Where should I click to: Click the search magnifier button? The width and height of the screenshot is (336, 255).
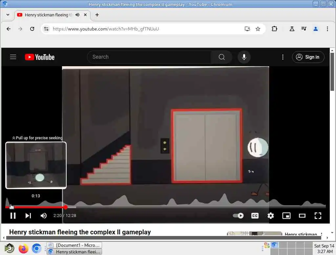pos(222,57)
